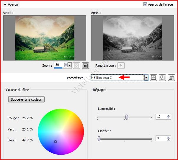
Task: Collapse the Aperçu preview section
Action: (5, 5)
